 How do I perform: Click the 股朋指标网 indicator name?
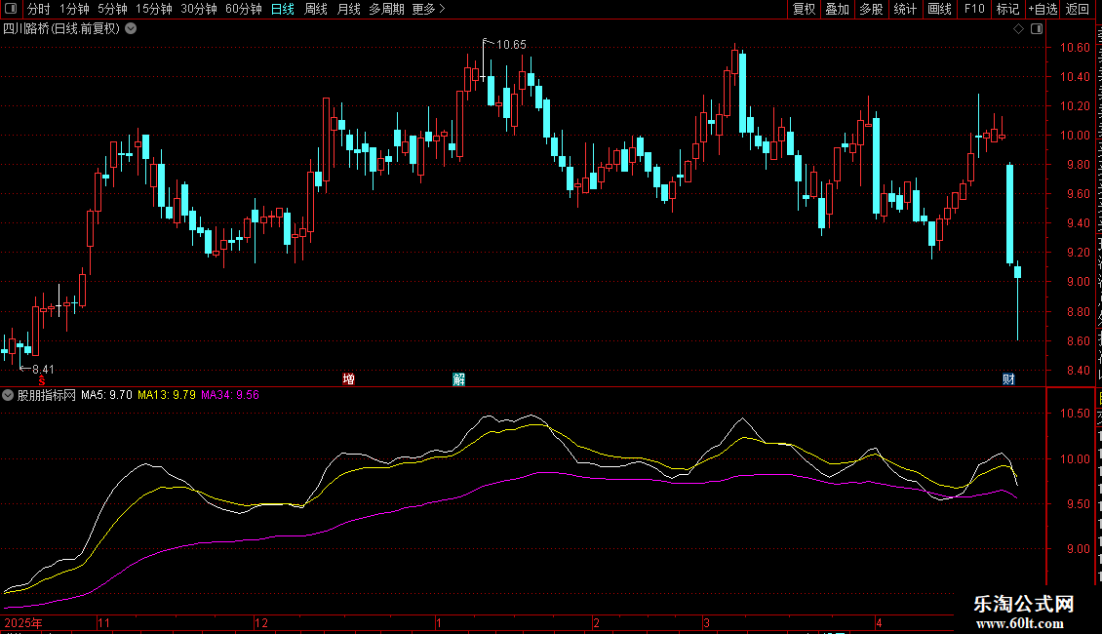click(47, 395)
